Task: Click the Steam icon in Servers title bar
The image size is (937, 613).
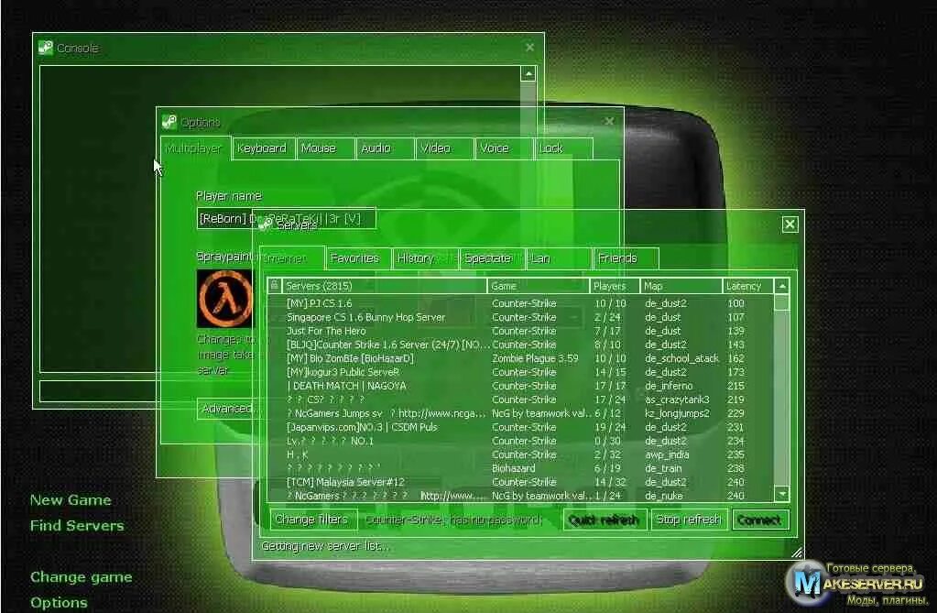Action: pyautogui.click(x=266, y=224)
